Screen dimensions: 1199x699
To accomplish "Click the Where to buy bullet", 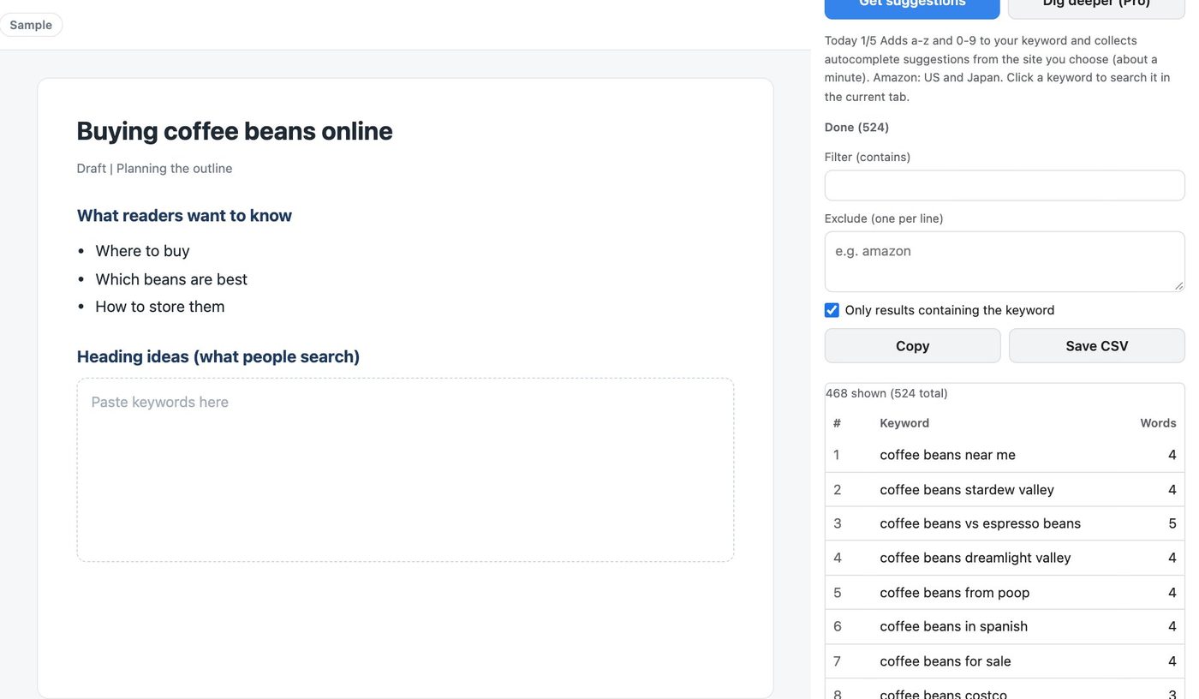I will (142, 251).
